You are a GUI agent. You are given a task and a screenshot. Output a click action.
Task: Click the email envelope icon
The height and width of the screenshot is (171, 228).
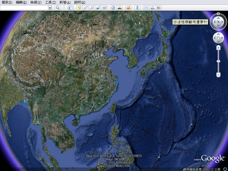coord(146,8)
